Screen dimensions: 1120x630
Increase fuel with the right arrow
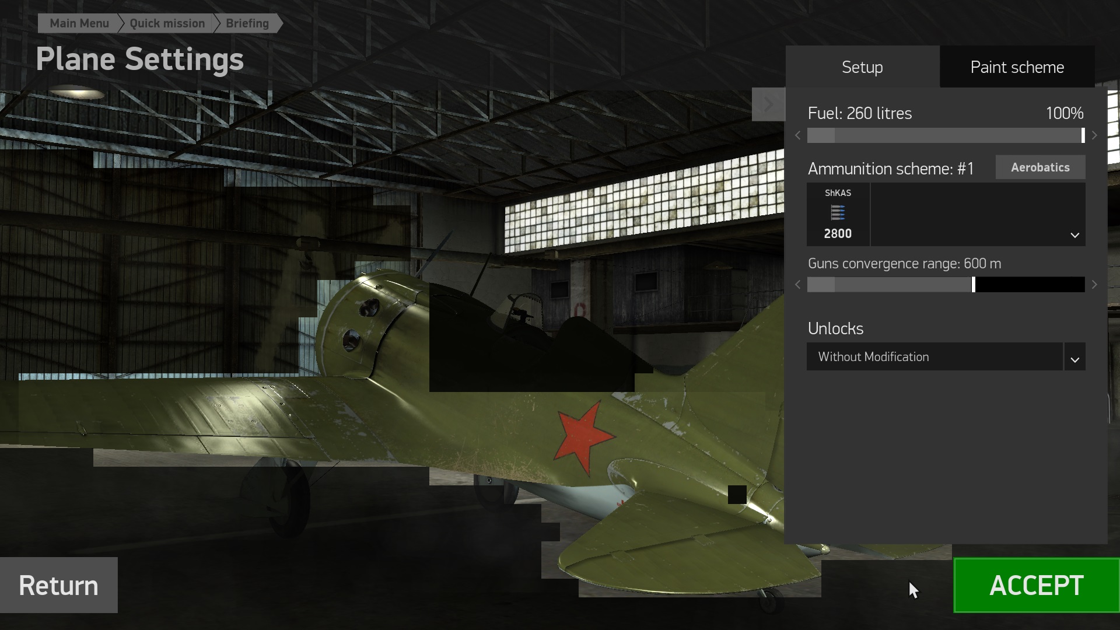click(1094, 135)
